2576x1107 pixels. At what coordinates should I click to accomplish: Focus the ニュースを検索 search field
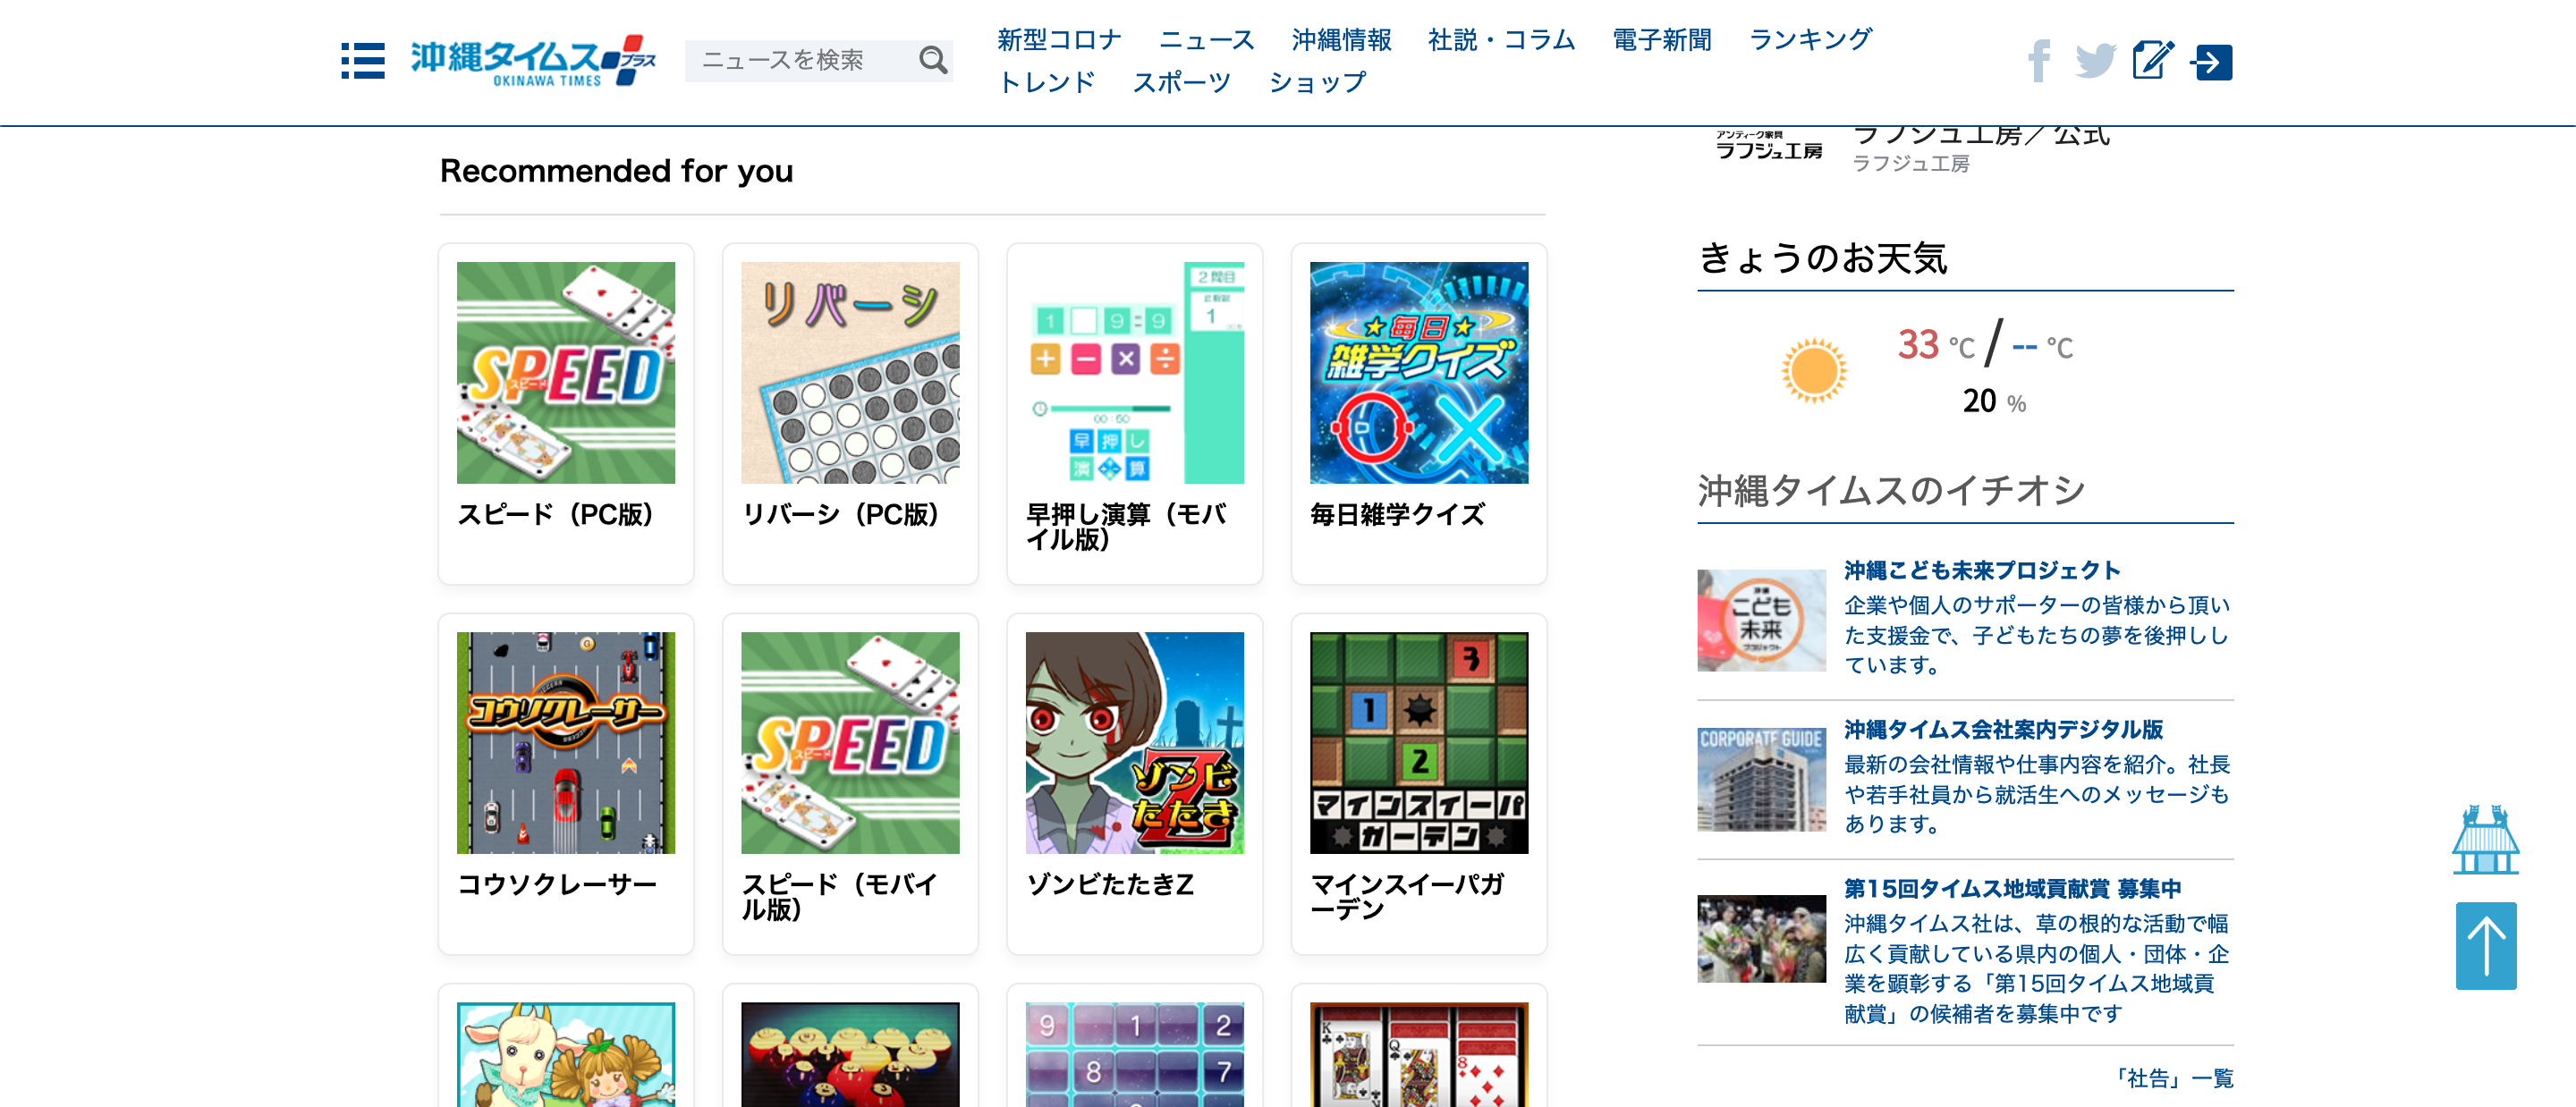coord(800,60)
